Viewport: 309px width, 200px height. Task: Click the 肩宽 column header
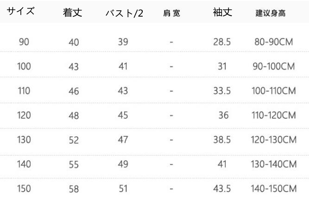(172, 13)
